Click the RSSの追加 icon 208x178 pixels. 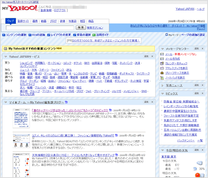pyautogui.click(x=30, y=35)
